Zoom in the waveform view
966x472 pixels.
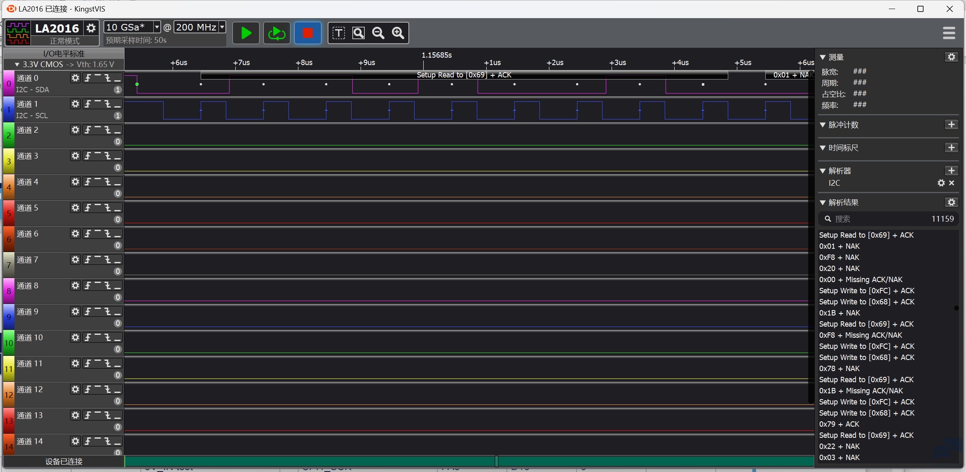point(398,33)
